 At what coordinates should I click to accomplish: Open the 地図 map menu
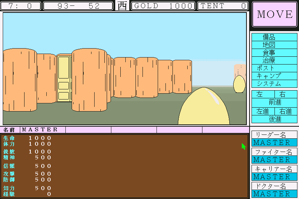click(x=274, y=45)
